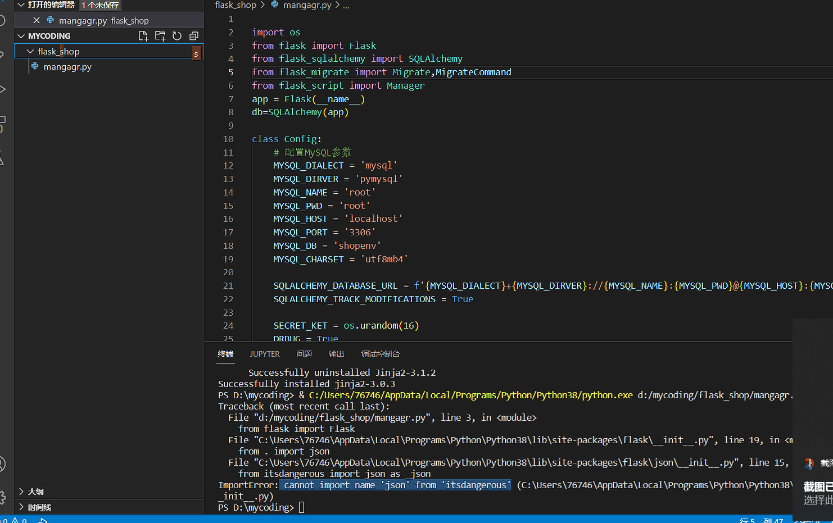This screenshot has width=833, height=523.
Task: Open the Accounts icon in activity bar
Action: coord(2,464)
